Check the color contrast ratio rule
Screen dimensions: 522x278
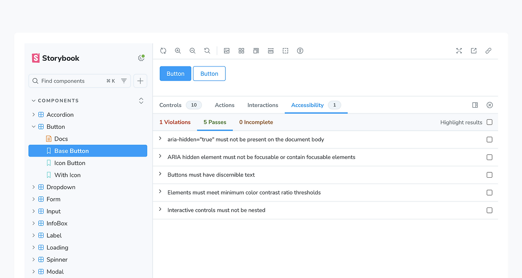[490, 192]
